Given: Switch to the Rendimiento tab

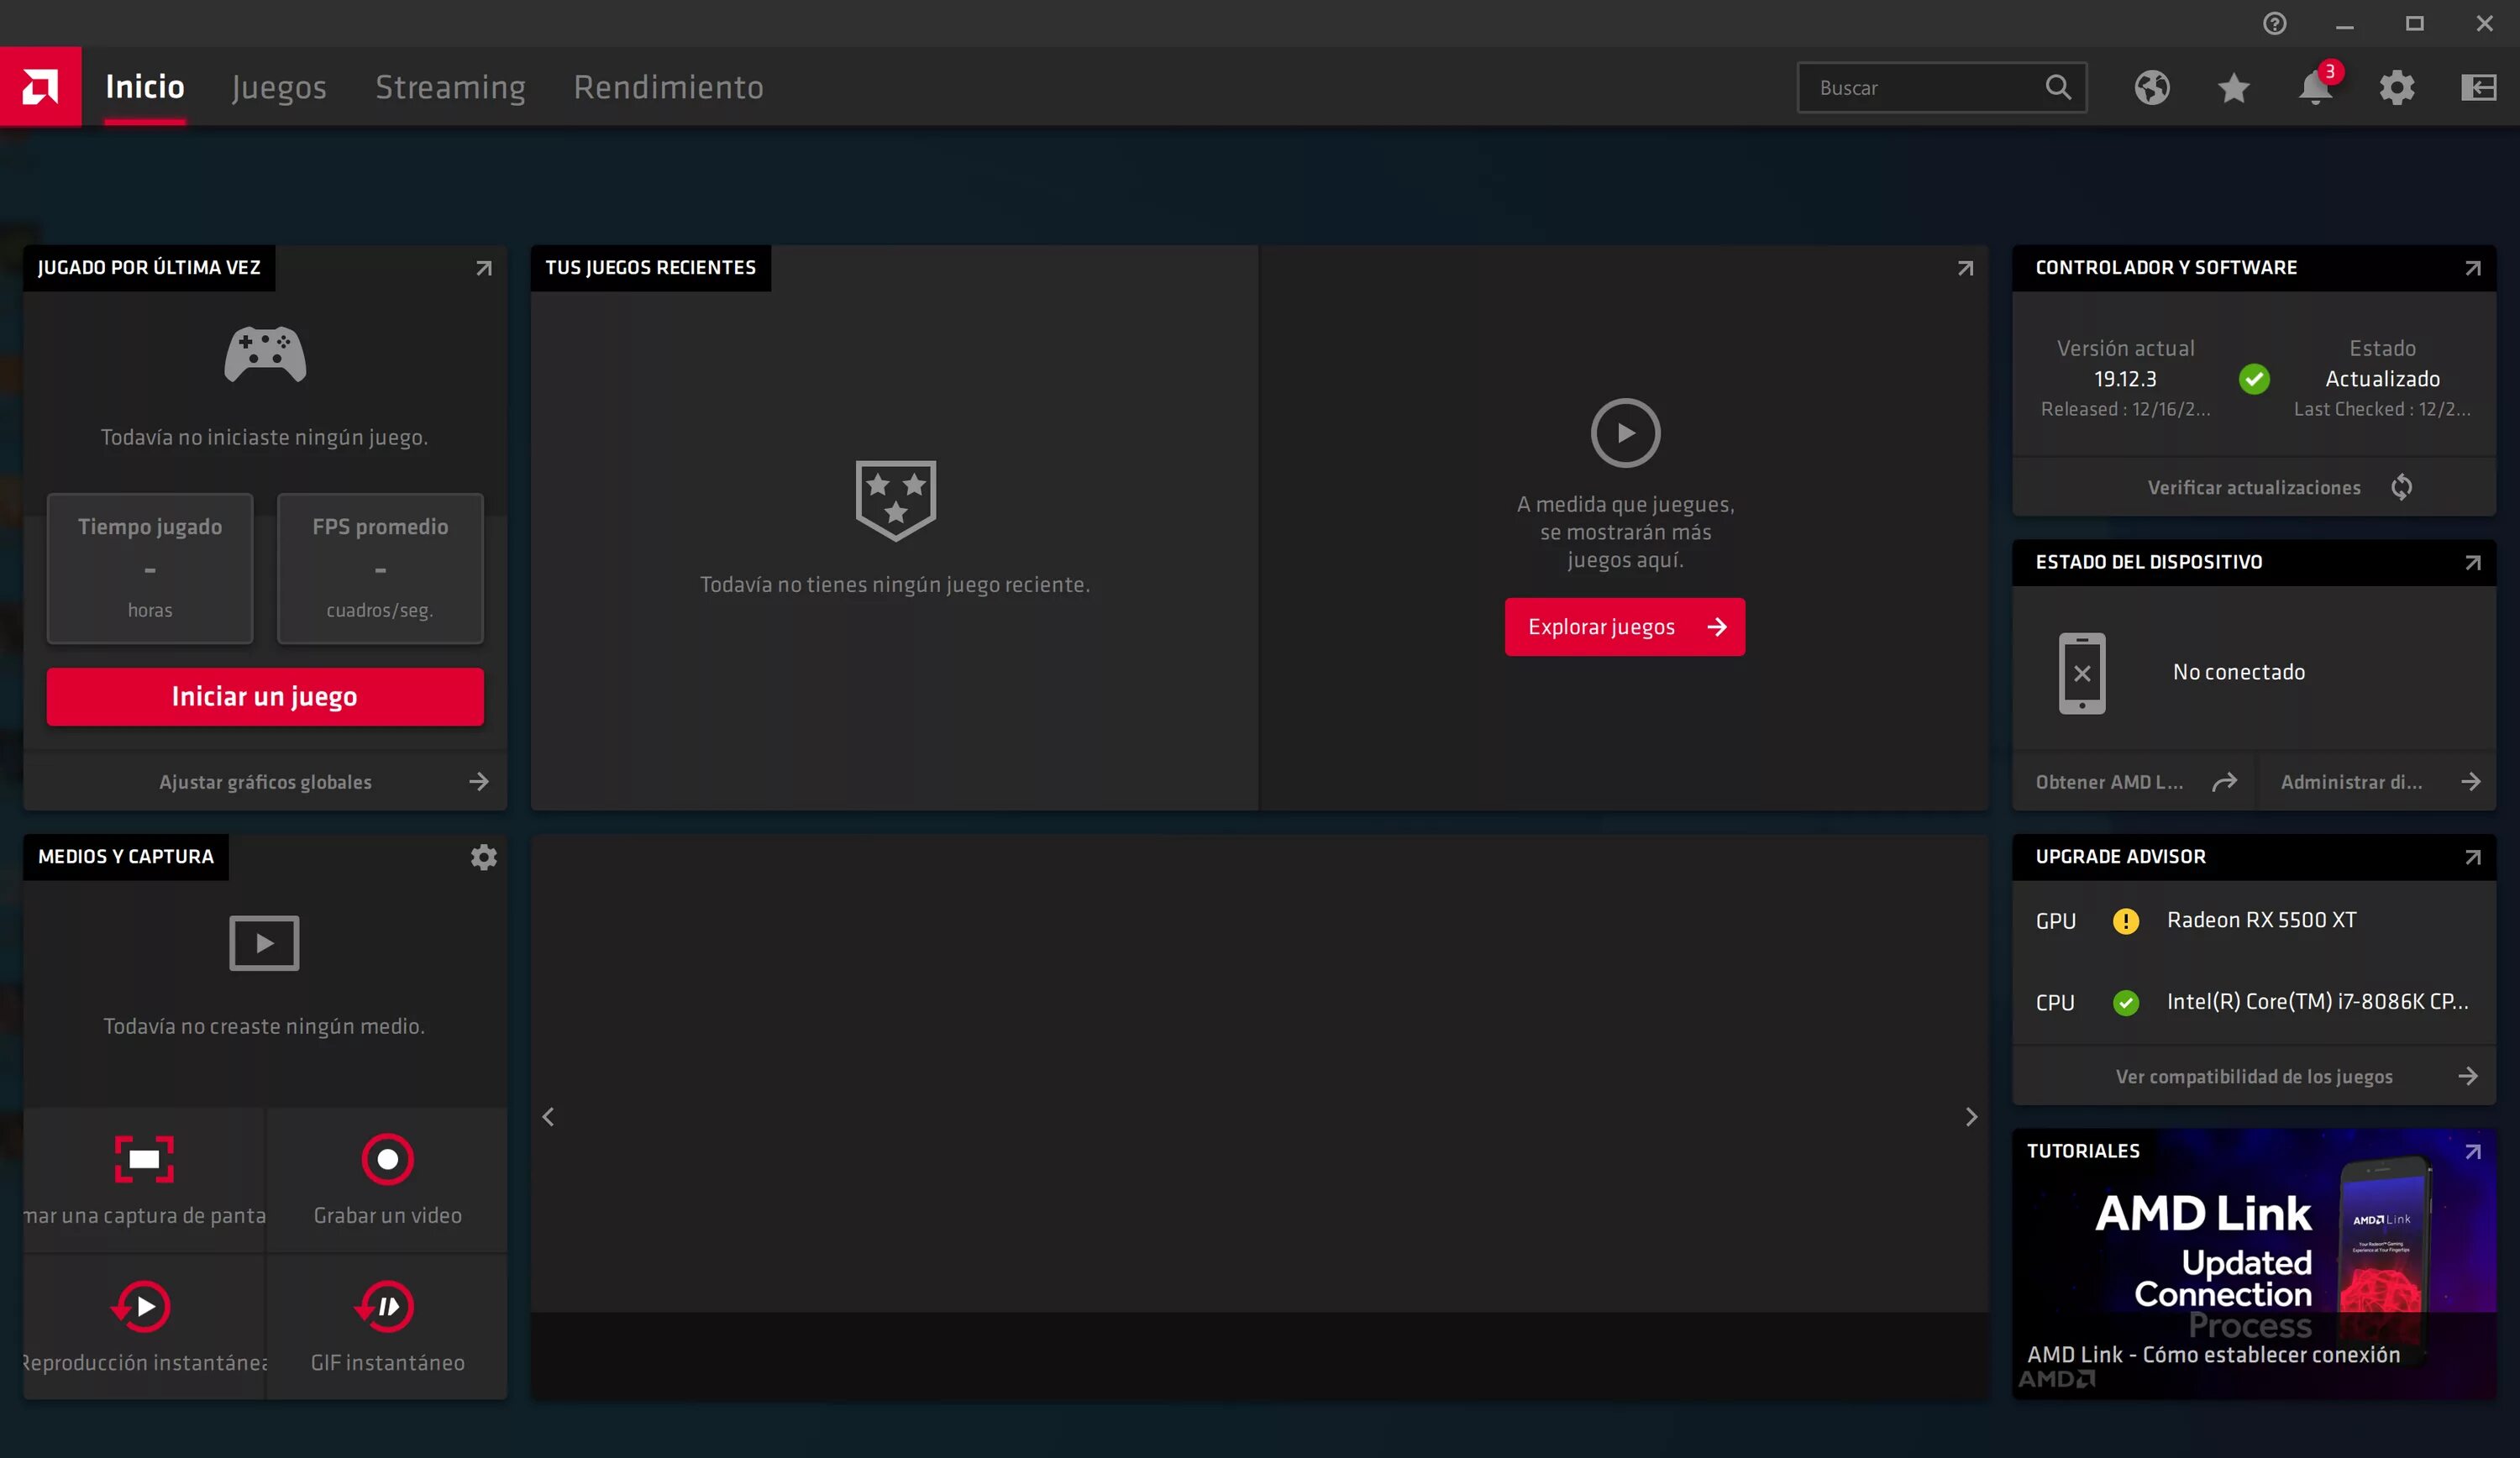Looking at the screenshot, I should tap(668, 87).
